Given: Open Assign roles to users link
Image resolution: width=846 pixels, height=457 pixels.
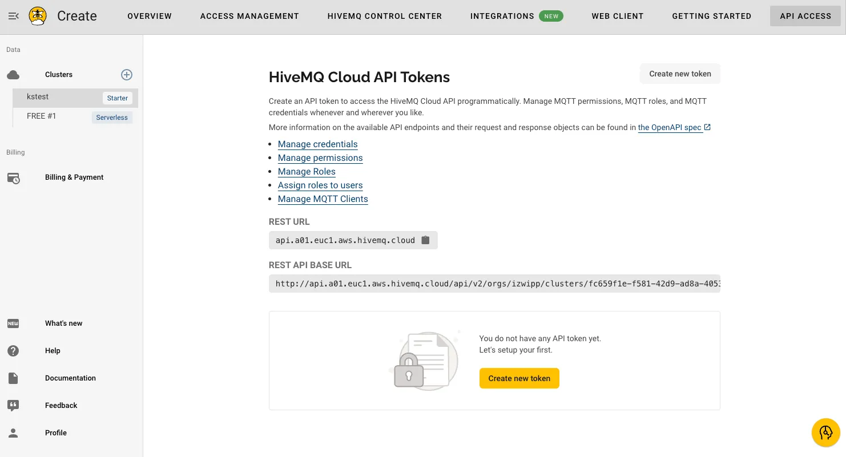Looking at the screenshot, I should point(320,185).
